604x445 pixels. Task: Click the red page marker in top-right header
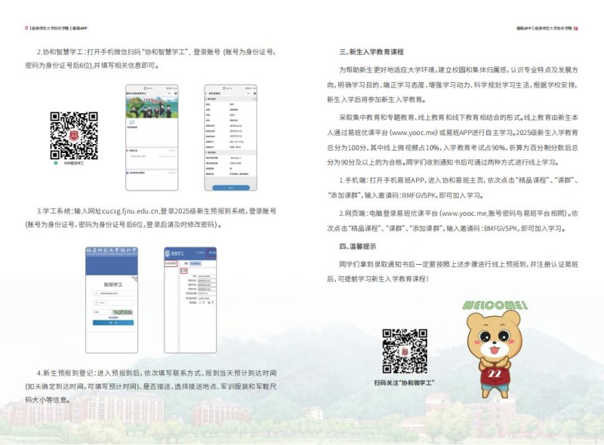[x=576, y=29]
